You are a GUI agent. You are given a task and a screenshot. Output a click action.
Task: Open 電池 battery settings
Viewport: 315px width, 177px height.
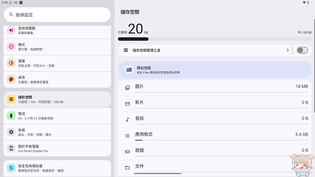click(x=57, y=116)
